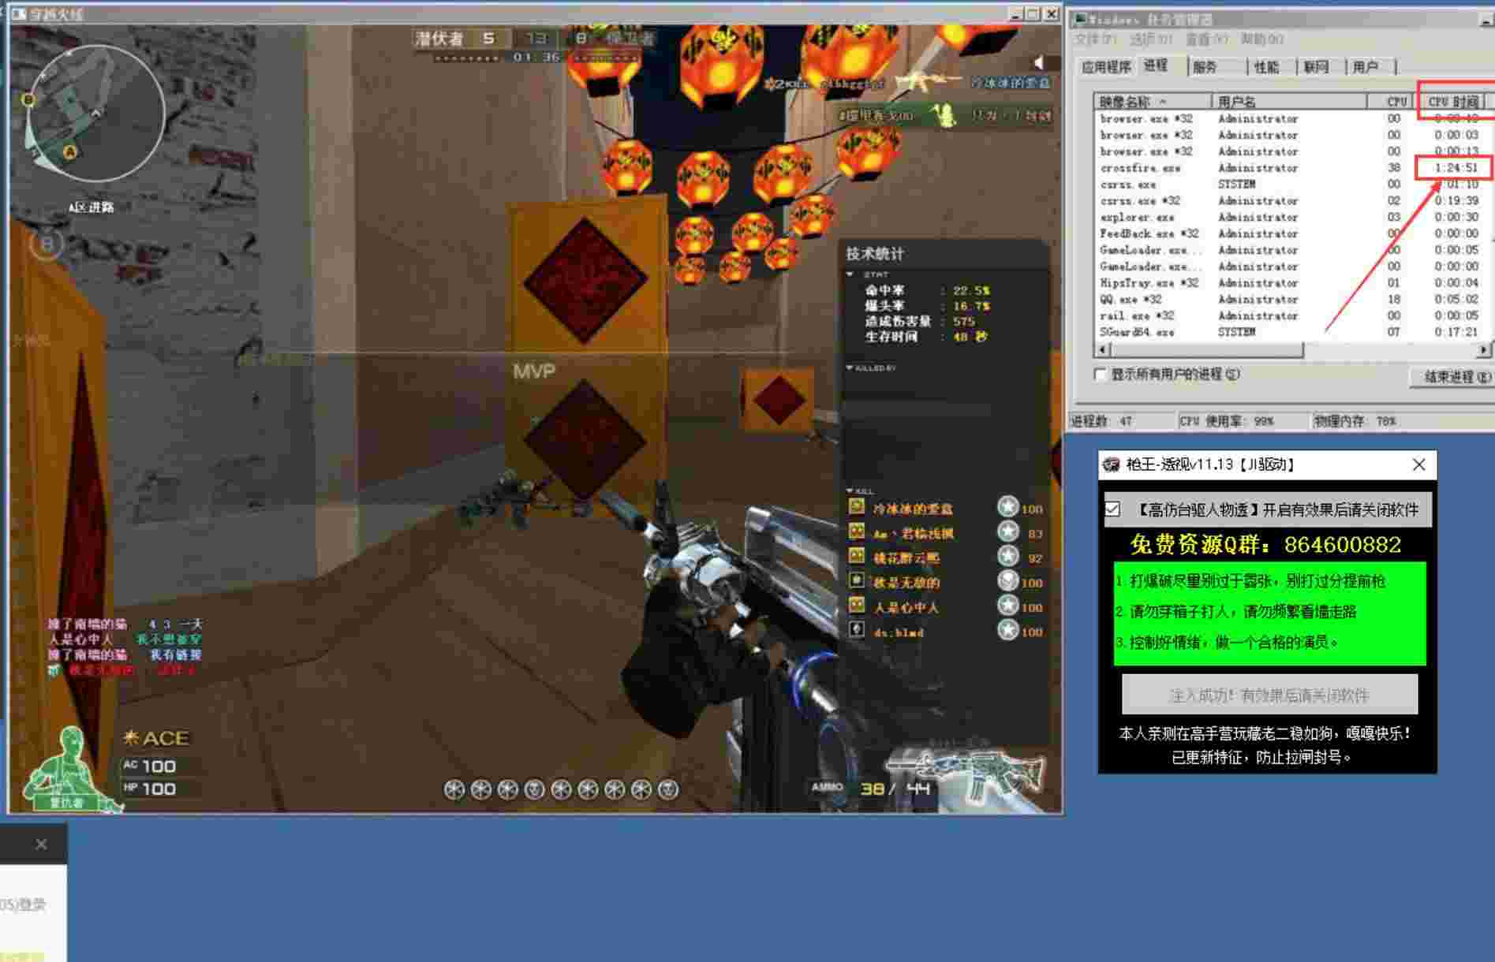The height and width of the screenshot is (962, 1495).
Task: Click the 注入成功 button in cheat window
Action: 1269,695
